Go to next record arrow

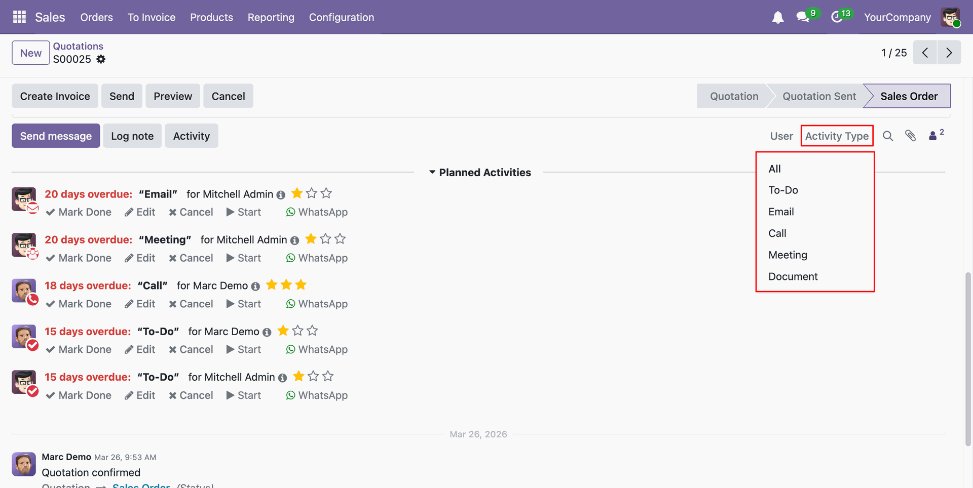949,53
